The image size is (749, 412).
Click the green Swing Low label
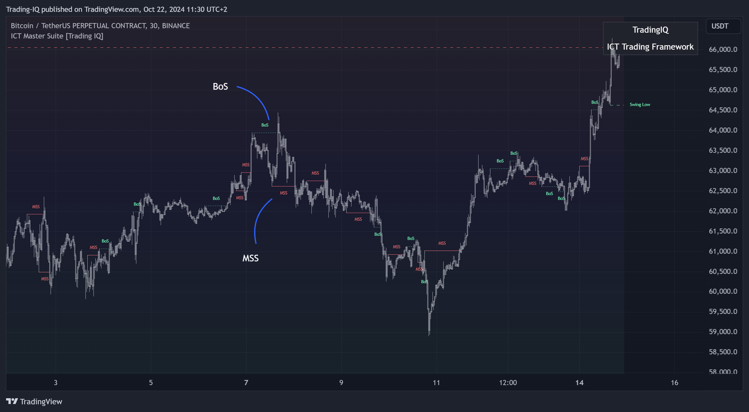point(640,104)
